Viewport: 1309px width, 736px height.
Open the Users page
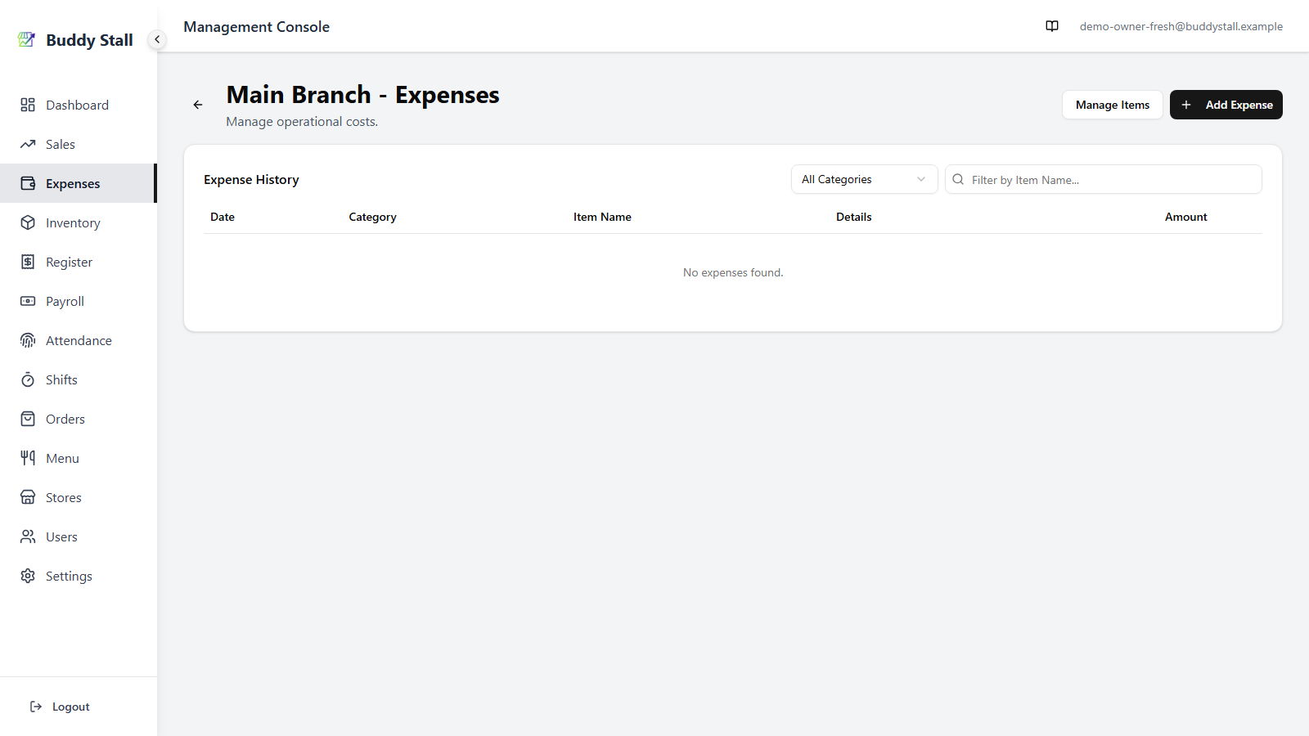pos(79,536)
